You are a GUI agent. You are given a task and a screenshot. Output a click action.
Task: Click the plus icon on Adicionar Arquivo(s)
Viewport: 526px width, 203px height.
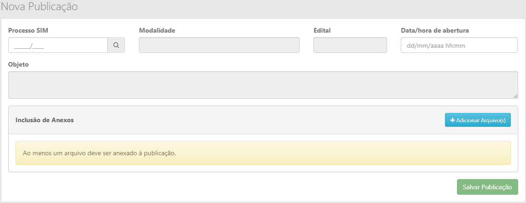[x=452, y=120]
